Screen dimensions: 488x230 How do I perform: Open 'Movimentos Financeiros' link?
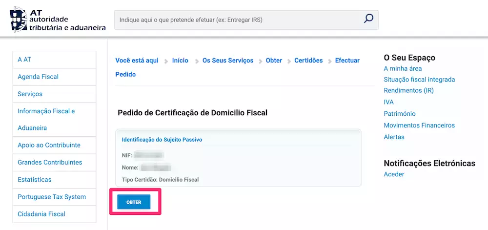419,125
